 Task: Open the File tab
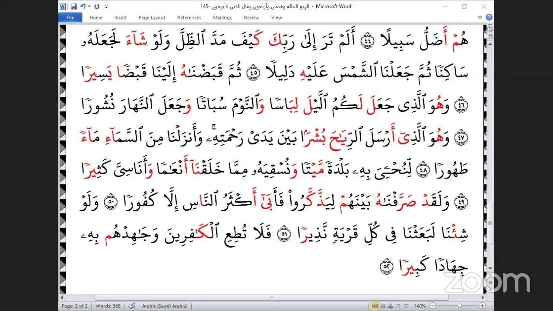point(70,18)
